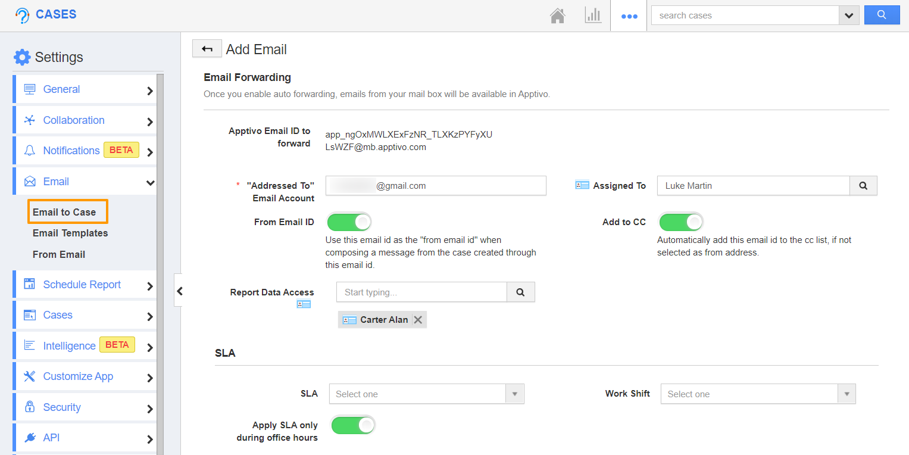The height and width of the screenshot is (455, 909).
Task: Click the Carter Alan employee tag
Action: coord(382,320)
